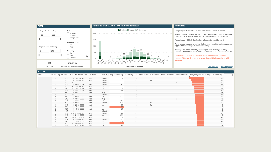
Task: Click the medium green '2. kalvs' legend marker
Action: click(127, 30)
